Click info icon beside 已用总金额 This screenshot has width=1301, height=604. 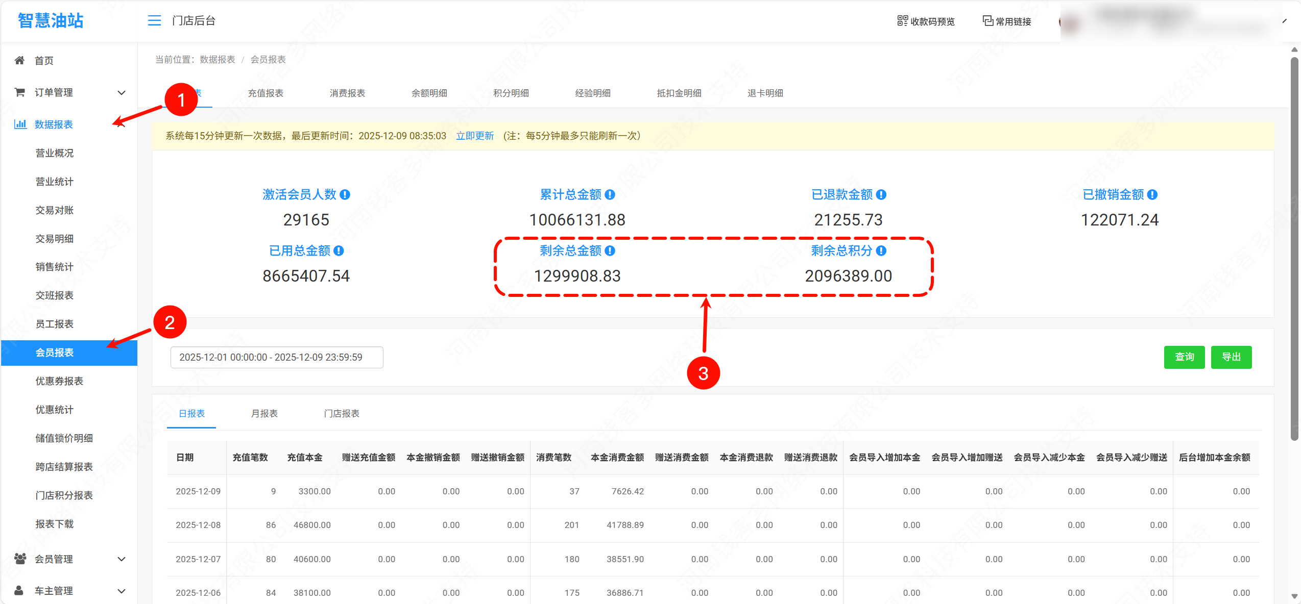339,250
